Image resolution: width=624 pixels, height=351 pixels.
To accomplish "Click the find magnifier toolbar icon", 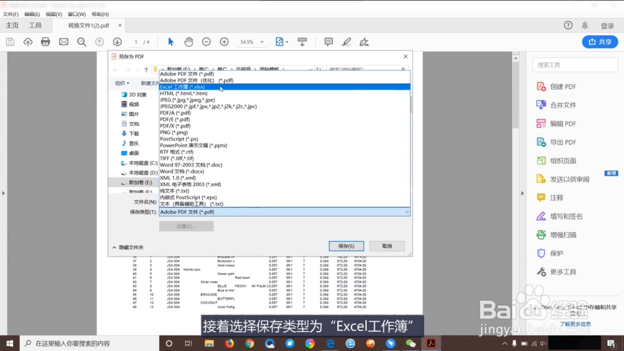I will pos(82,42).
